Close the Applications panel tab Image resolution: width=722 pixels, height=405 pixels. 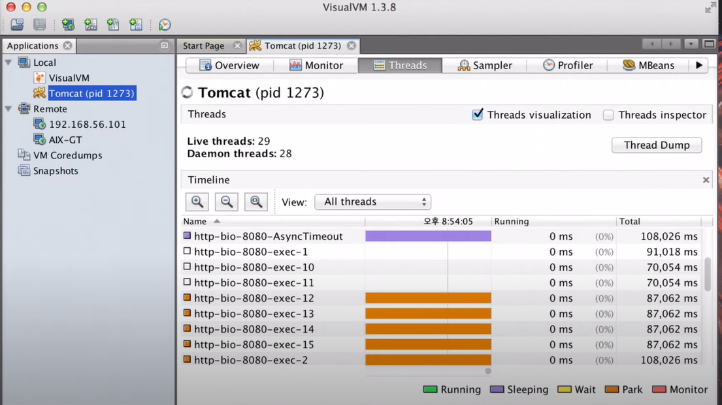coord(68,46)
